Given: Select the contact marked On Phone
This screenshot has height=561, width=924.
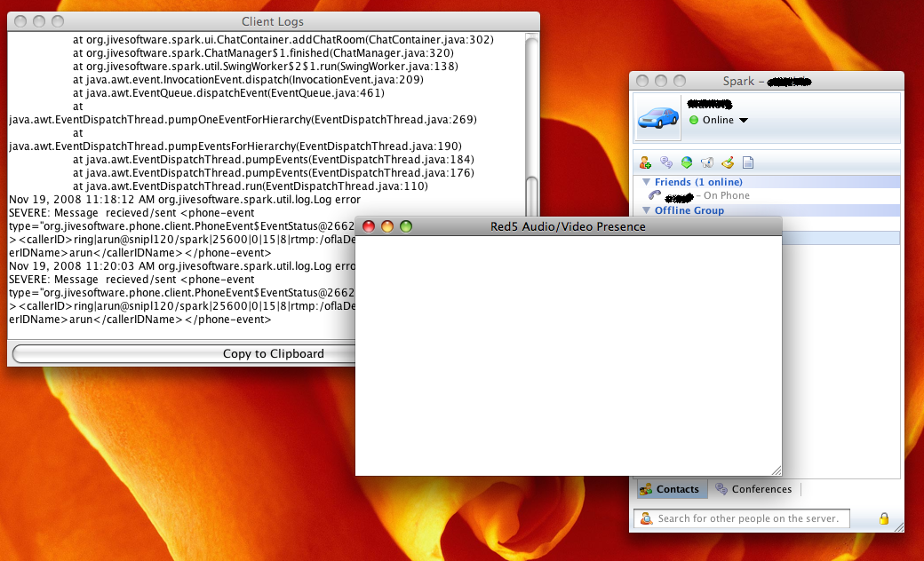Looking at the screenshot, I should point(767,195).
